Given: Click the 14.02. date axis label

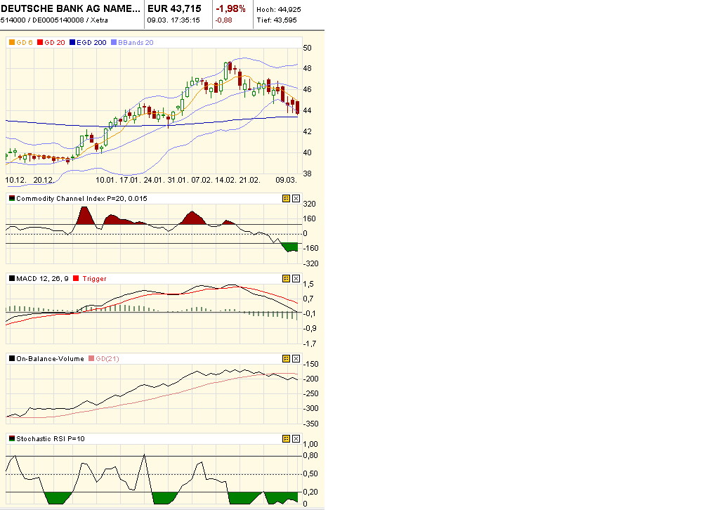Looking at the screenshot, I should pyautogui.click(x=225, y=180).
